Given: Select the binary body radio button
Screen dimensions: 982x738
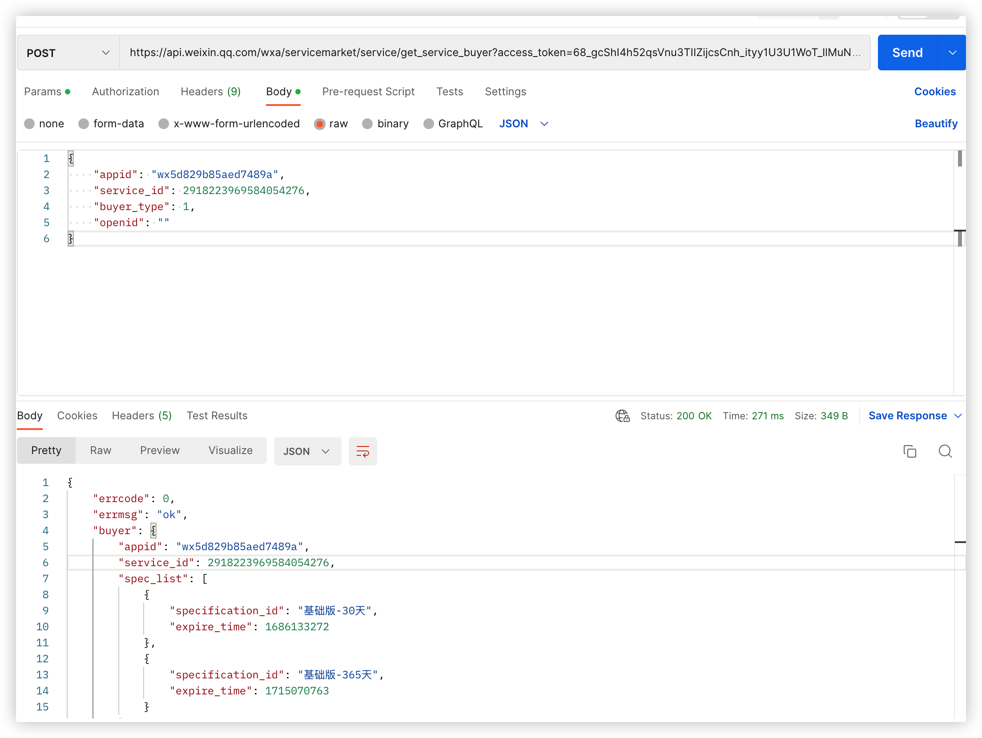Looking at the screenshot, I should point(367,124).
